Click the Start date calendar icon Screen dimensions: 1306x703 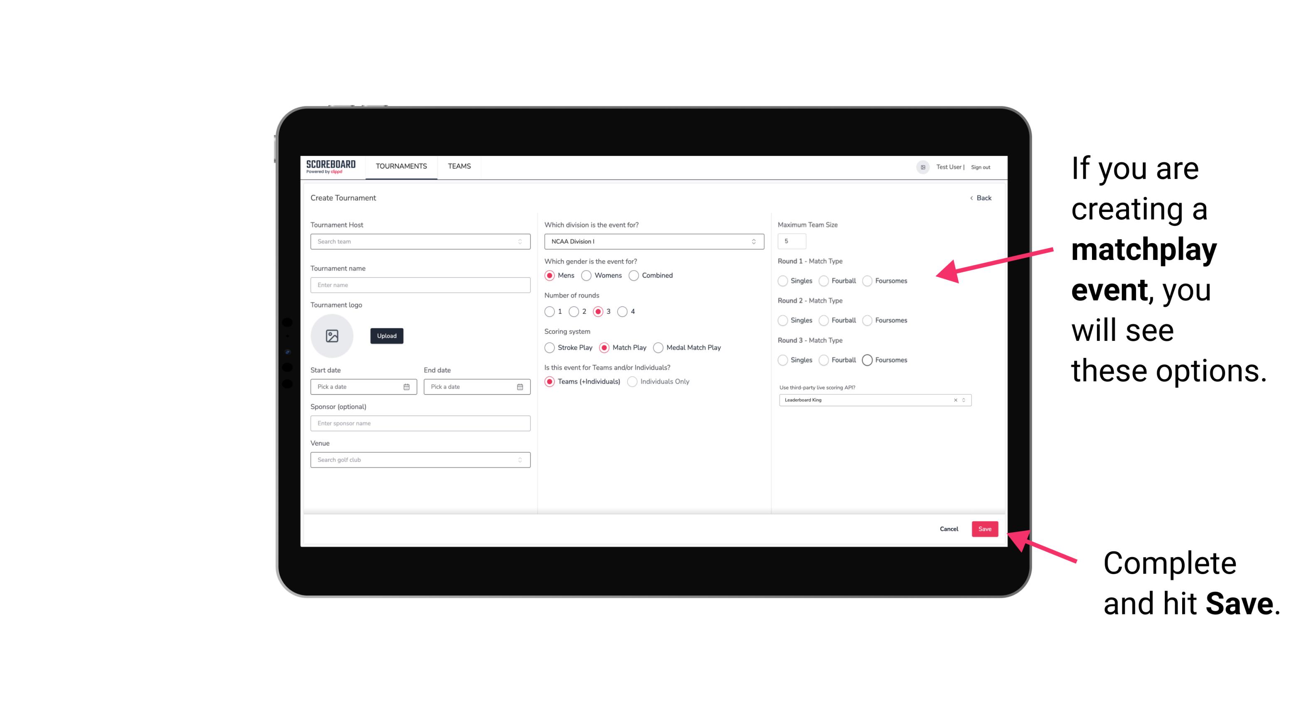pyautogui.click(x=406, y=386)
